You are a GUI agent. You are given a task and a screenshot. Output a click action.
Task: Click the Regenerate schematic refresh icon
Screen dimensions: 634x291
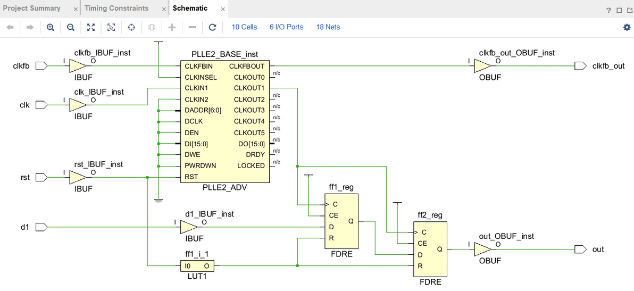[x=212, y=27]
